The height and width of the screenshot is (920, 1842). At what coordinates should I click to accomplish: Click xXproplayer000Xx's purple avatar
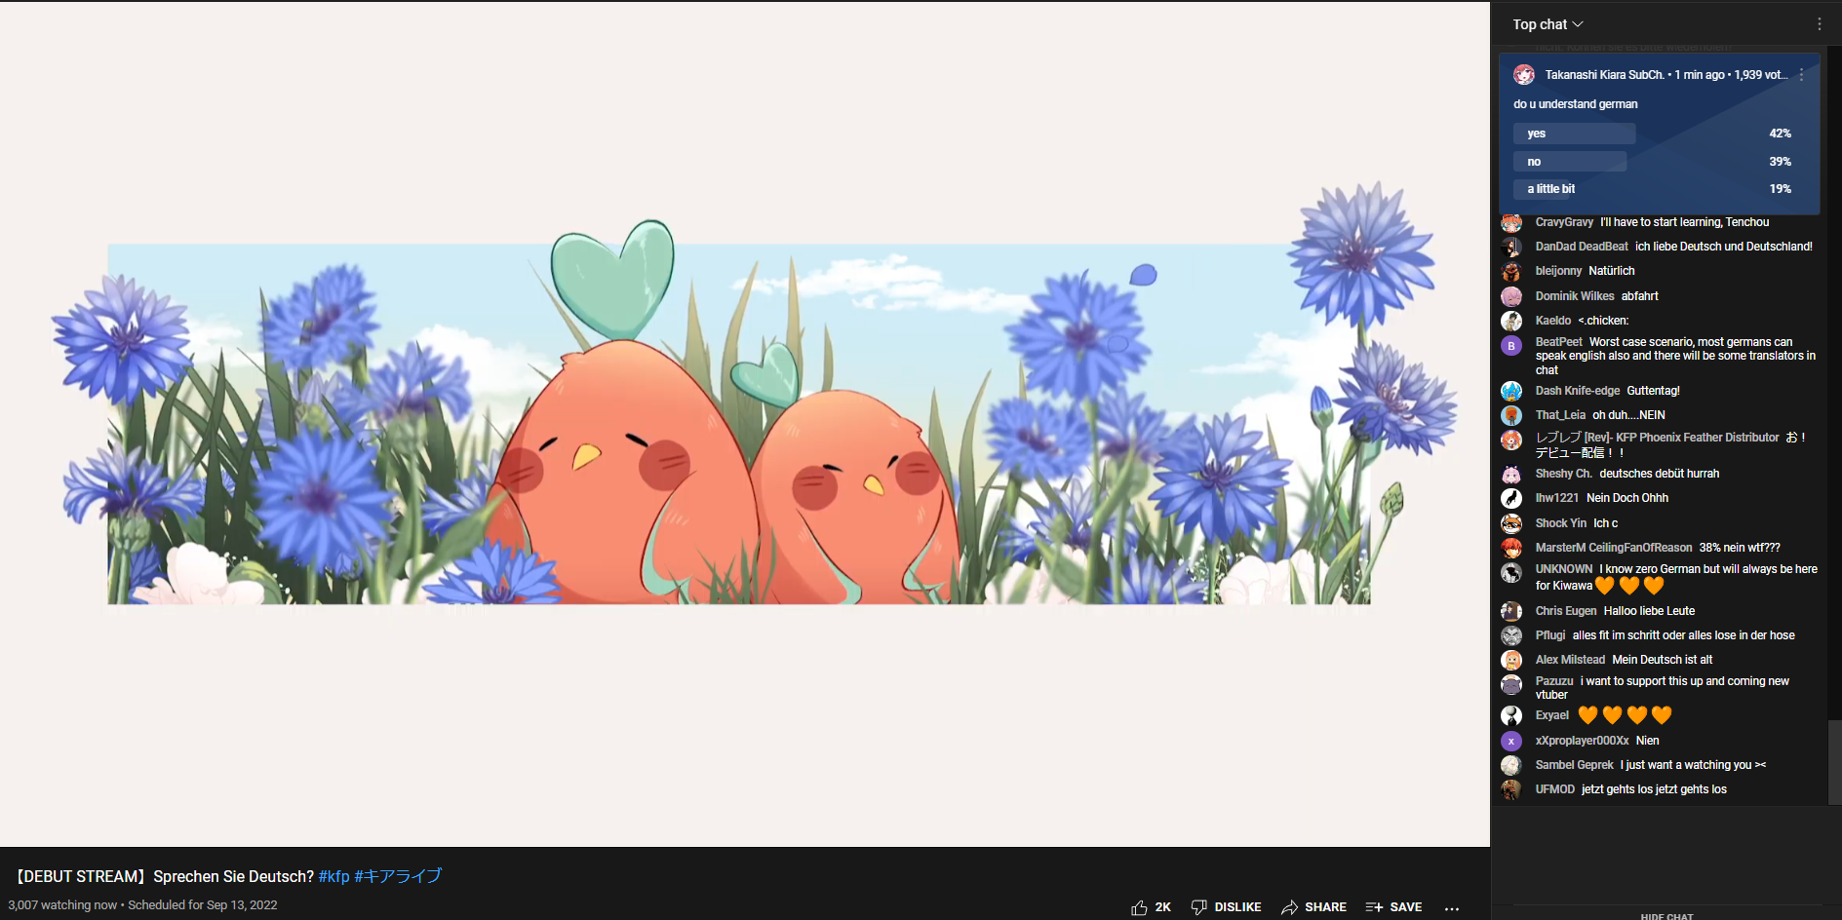1511,742
